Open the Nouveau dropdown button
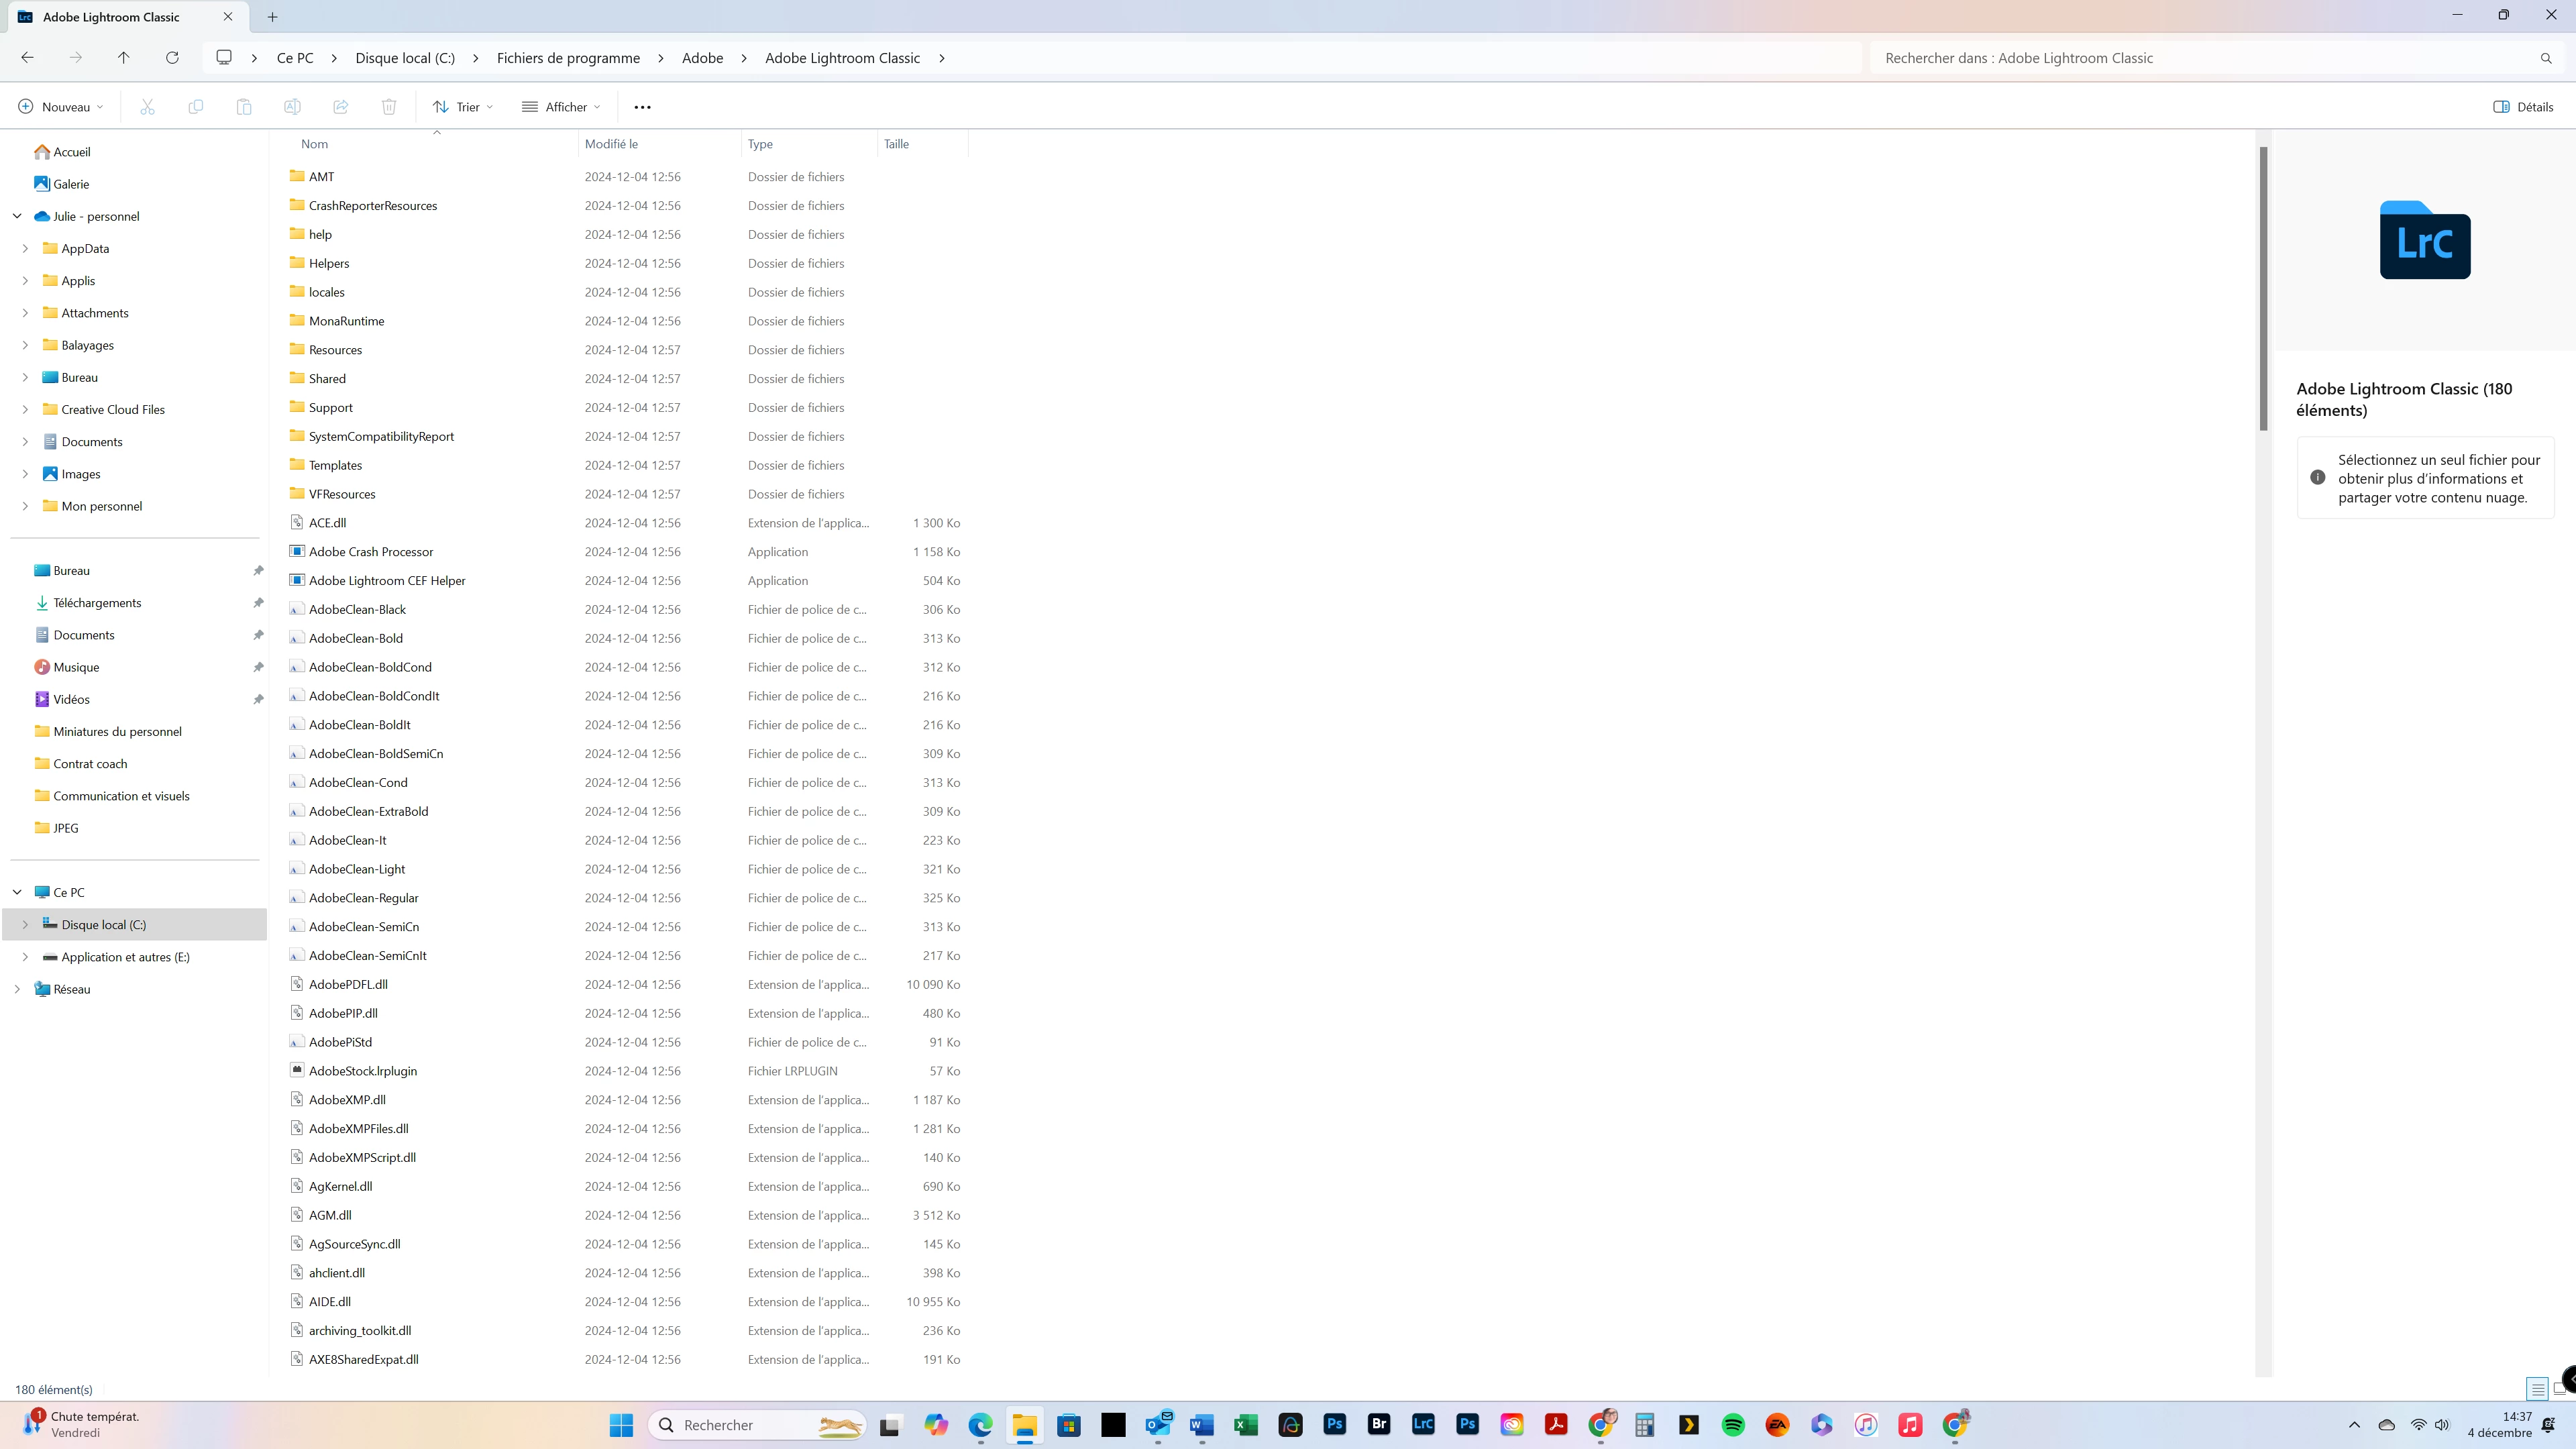 click(x=60, y=107)
